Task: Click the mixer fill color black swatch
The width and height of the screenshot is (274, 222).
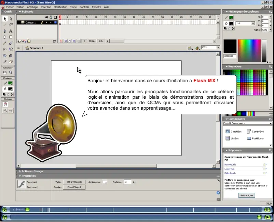Action: (231, 23)
